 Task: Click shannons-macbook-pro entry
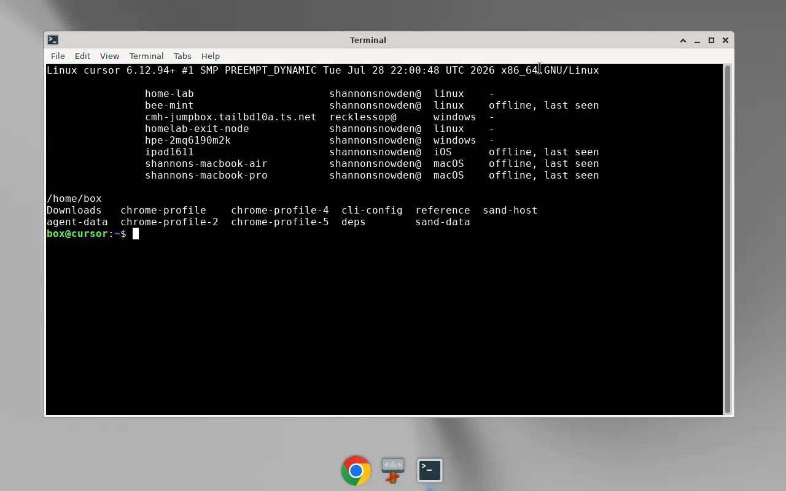[206, 176]
